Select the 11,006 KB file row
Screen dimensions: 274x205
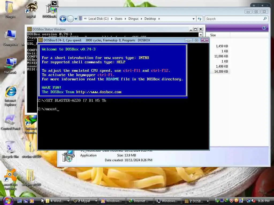coord(220,56)
